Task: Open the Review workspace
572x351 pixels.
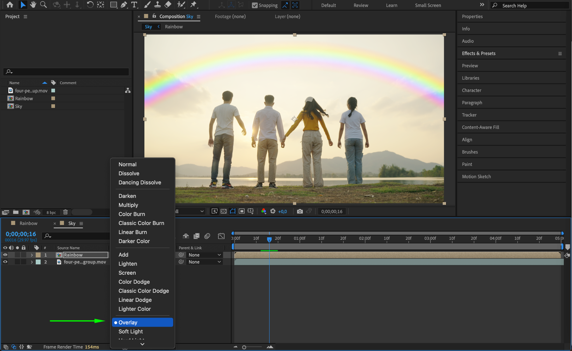Action: click(361, 5)
